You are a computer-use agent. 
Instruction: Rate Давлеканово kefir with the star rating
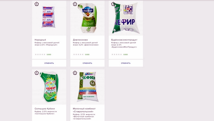click(78, 54)
